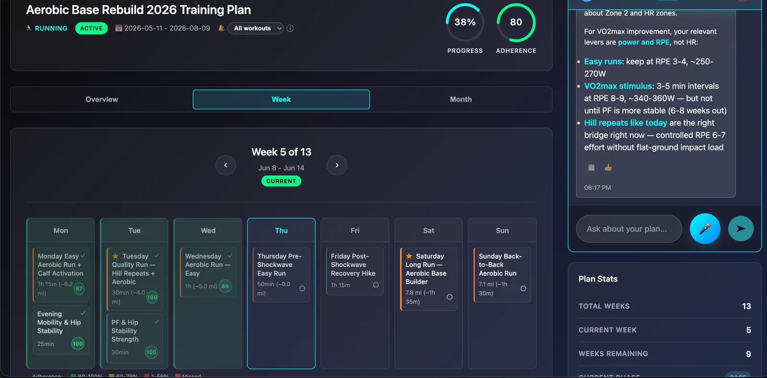Send the chat message with arrow button
The height and width of the screenshot is (378, 767).
(741, 229)
